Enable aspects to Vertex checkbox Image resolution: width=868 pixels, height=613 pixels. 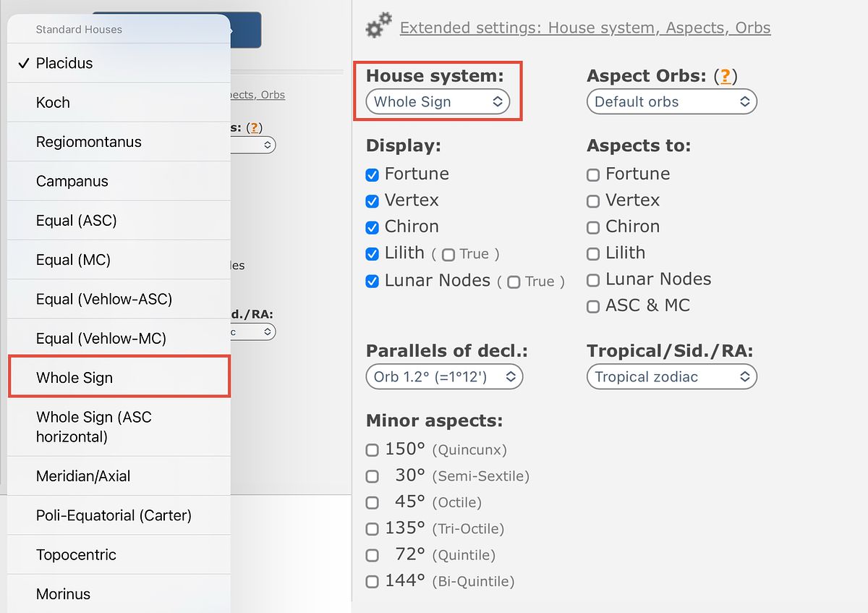pyautogui.click(x=593, y=201)
